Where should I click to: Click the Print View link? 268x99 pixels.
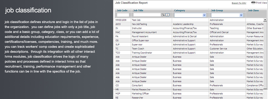pos(261,3)
